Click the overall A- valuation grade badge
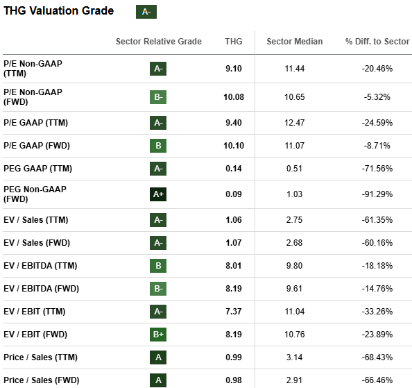This screenshot has width=412, height=388. pos(146,12)
